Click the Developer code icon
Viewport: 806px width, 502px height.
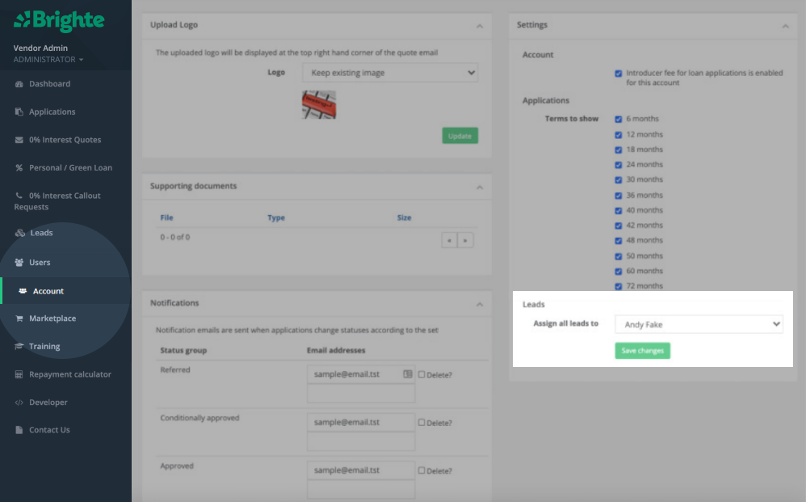tap(19, 403)
